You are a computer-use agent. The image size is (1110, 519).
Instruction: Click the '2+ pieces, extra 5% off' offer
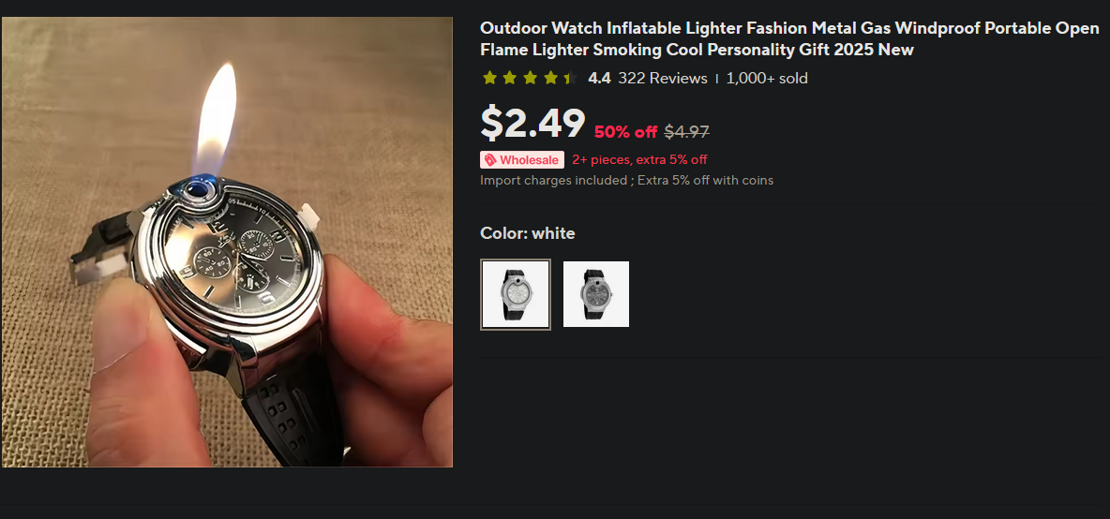coord(639,160)
